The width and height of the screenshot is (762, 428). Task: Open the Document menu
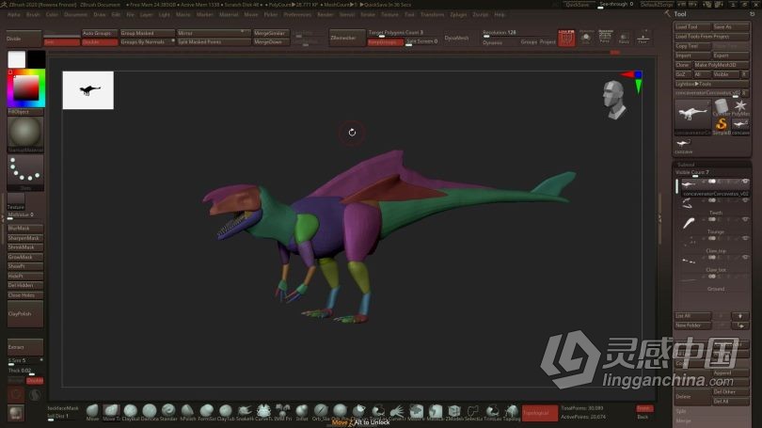[75, 14]
